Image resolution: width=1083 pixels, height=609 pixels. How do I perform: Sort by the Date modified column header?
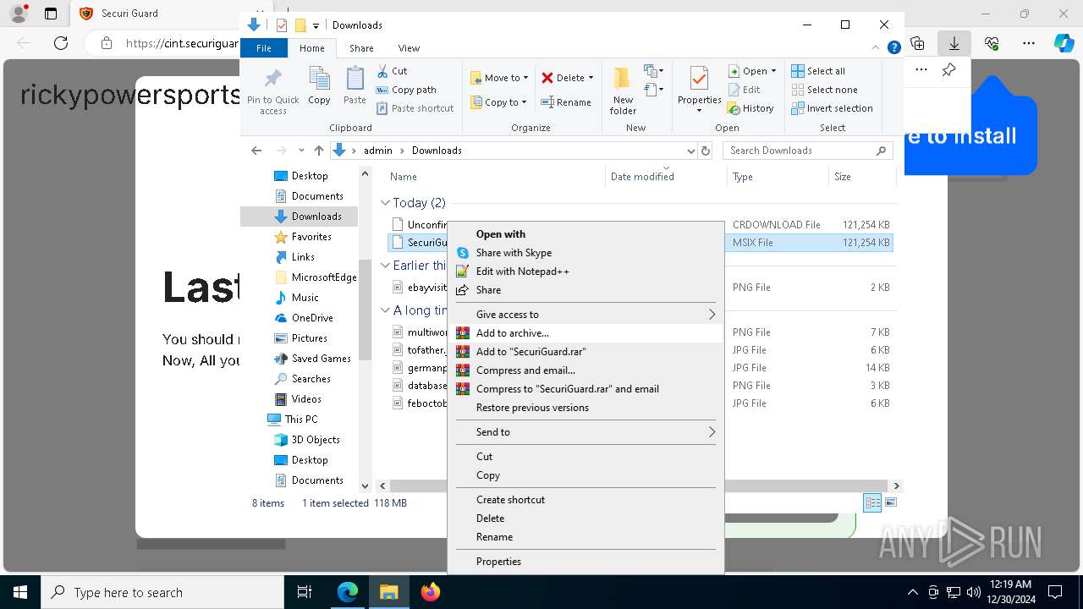[667, 177]
